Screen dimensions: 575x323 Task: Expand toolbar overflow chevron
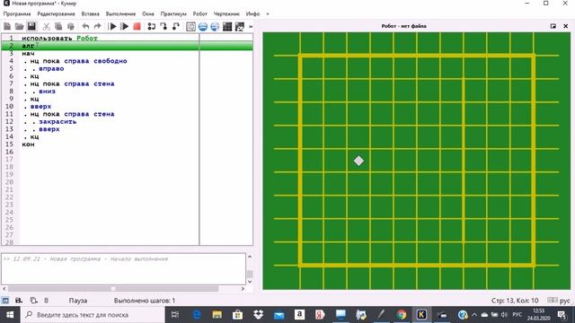click(x=251, y=26)
